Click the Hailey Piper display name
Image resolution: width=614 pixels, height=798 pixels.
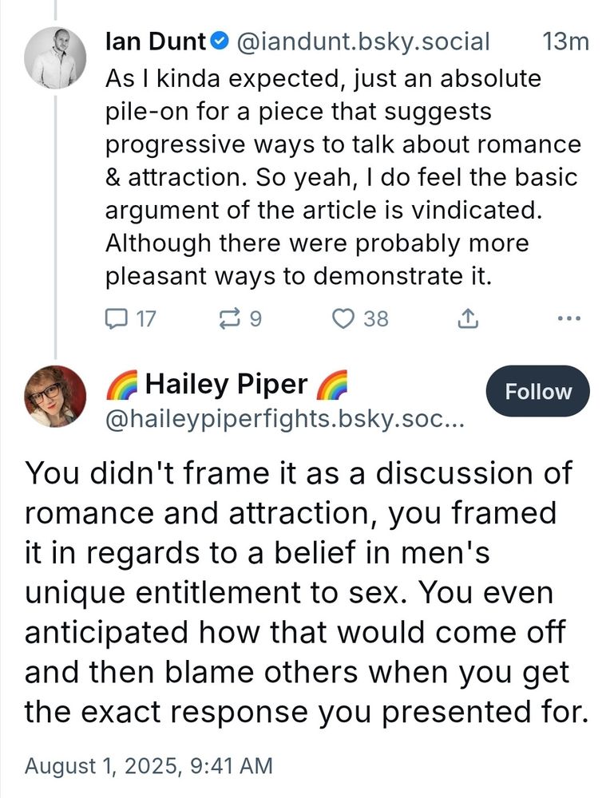click(226, 385)
